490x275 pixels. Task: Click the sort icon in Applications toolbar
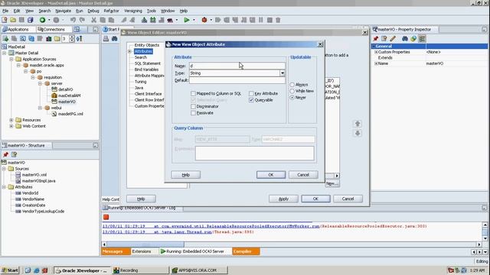click(x=80, y=39)
